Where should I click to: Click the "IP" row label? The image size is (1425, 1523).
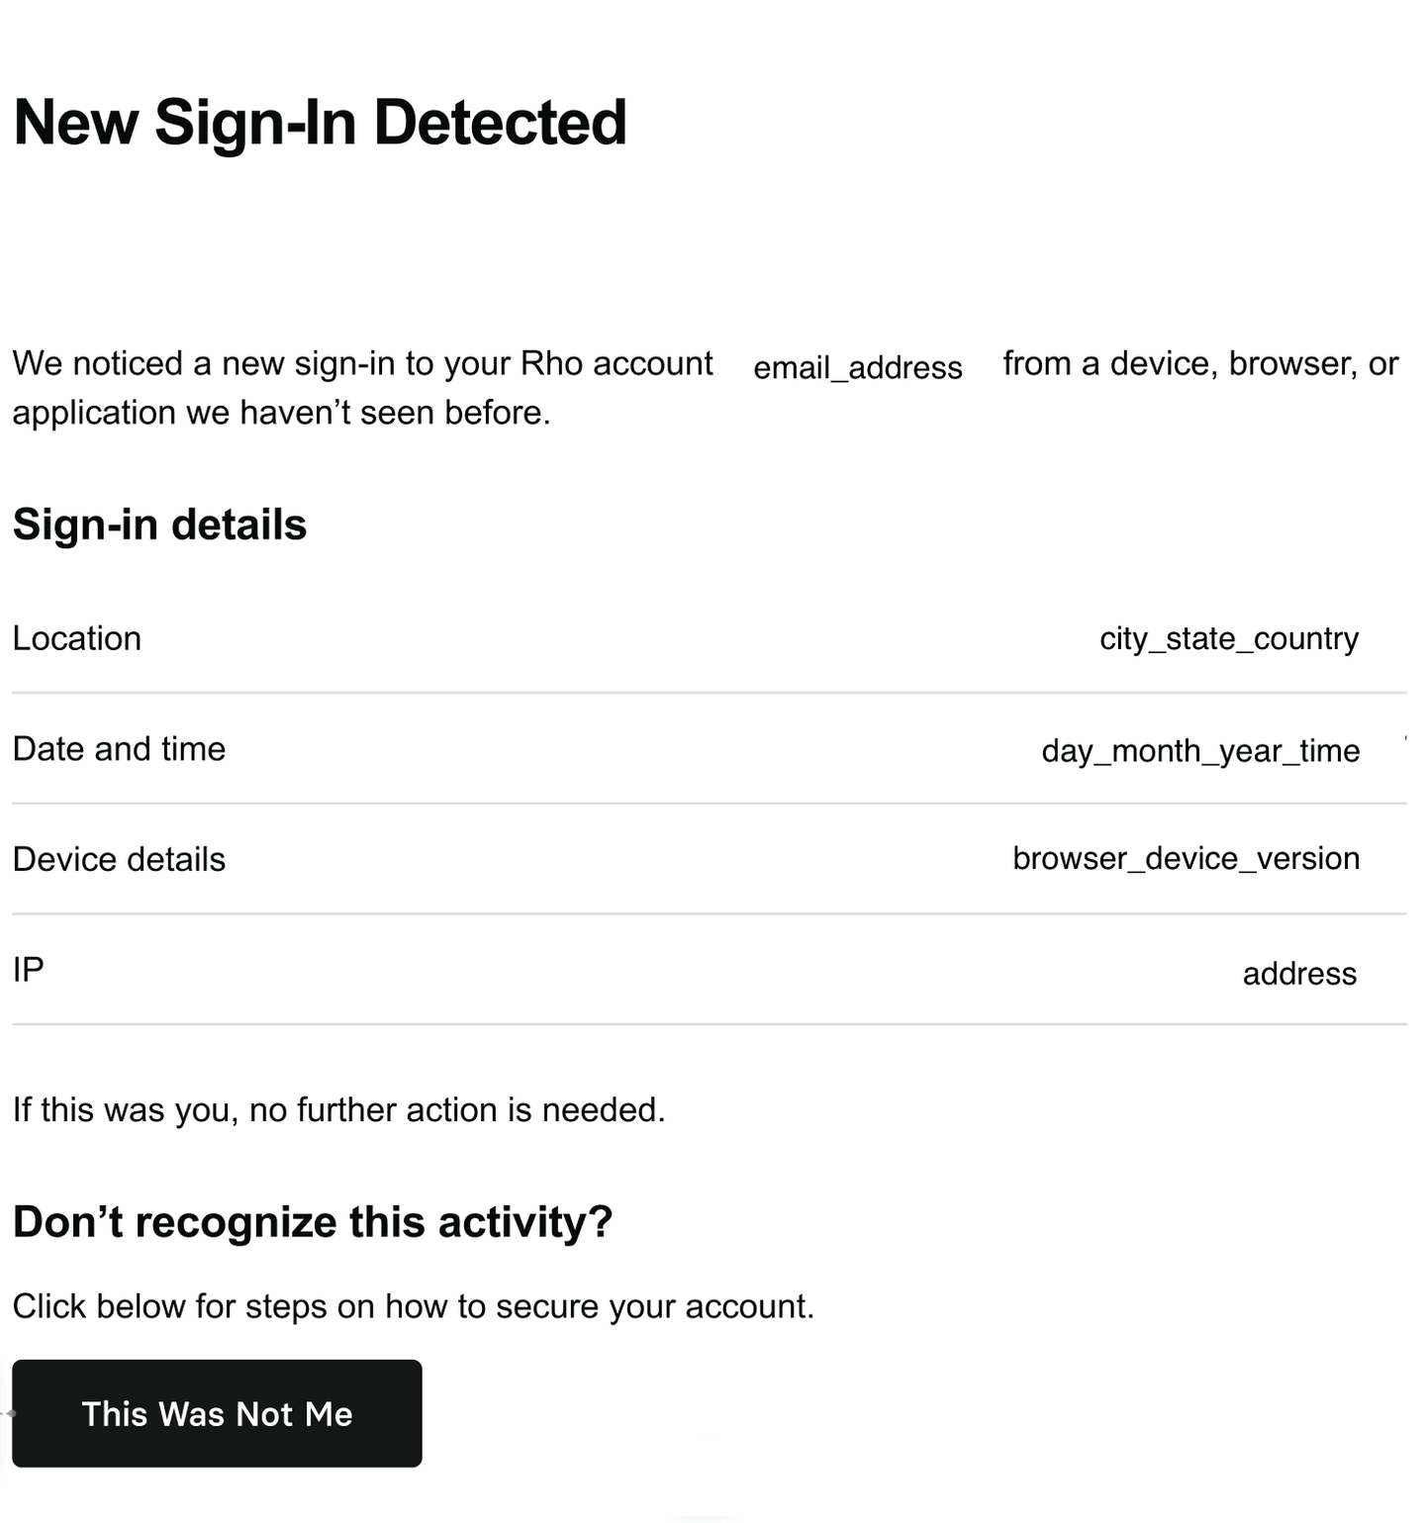point(29,969)
